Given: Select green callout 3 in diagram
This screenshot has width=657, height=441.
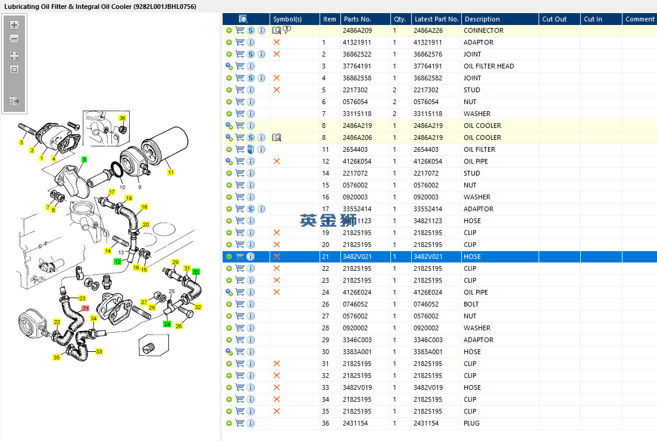Looking at the screenshot, I should (85, 159).
